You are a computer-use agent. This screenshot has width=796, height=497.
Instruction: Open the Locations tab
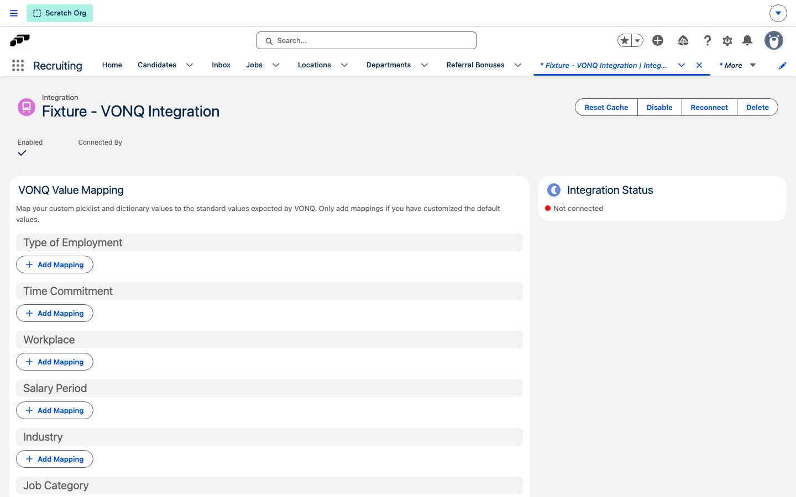[315, 65]
